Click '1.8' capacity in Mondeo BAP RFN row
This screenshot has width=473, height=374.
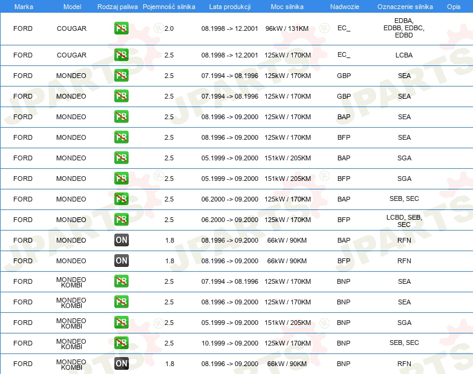(169, 241)
